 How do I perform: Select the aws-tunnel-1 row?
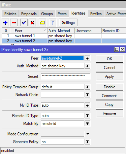point(64,36)
